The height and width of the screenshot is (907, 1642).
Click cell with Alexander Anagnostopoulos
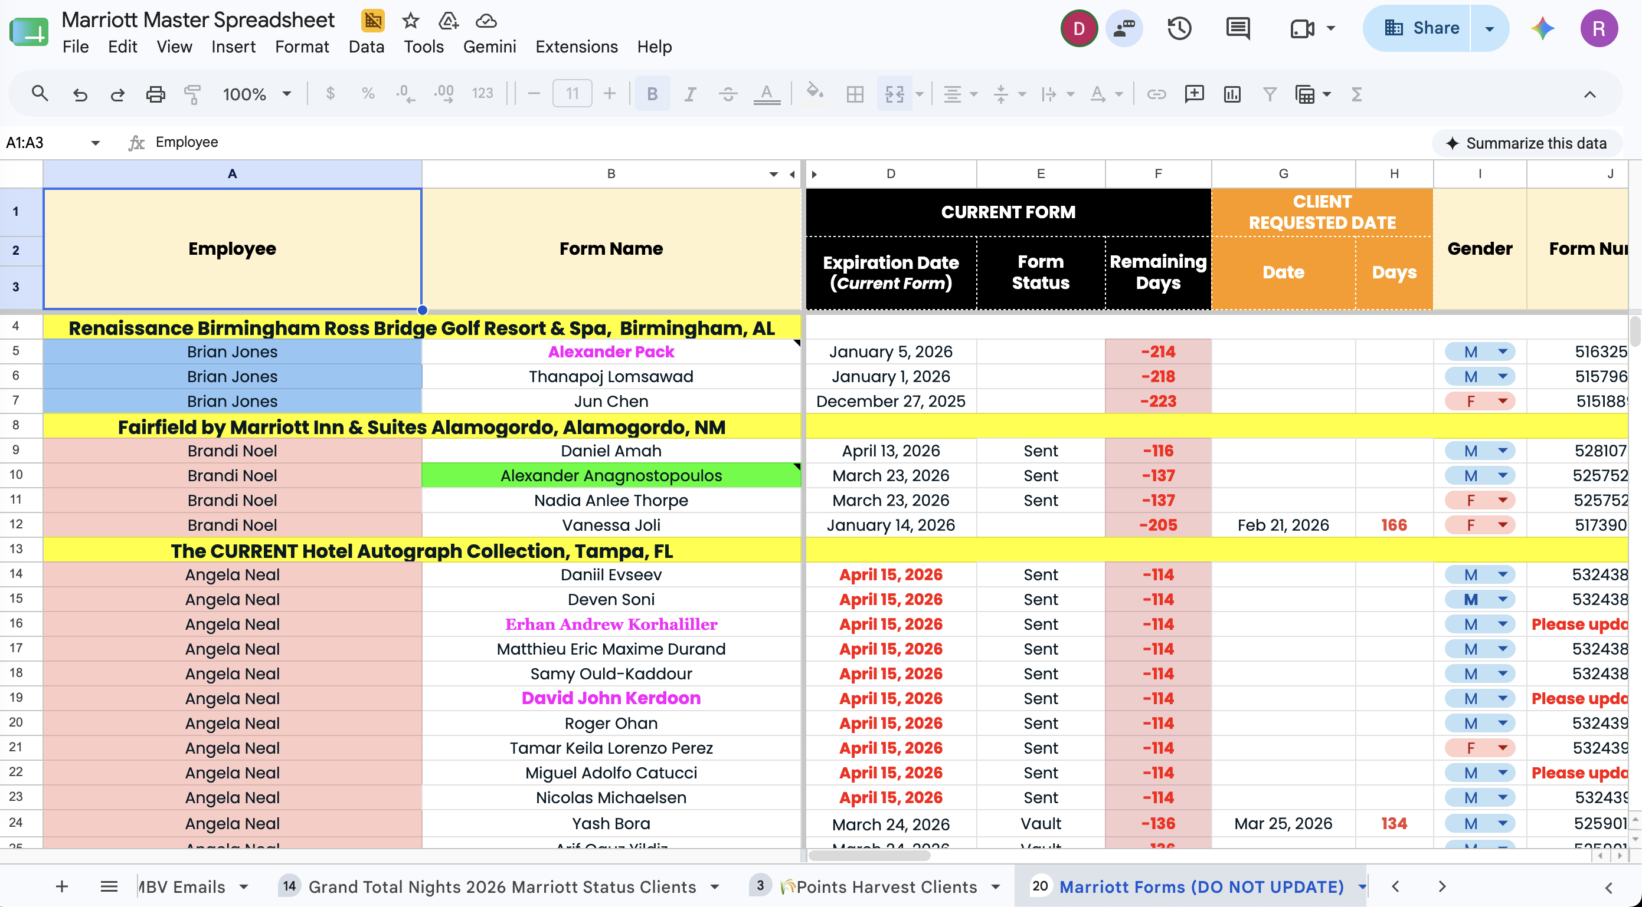611,475
